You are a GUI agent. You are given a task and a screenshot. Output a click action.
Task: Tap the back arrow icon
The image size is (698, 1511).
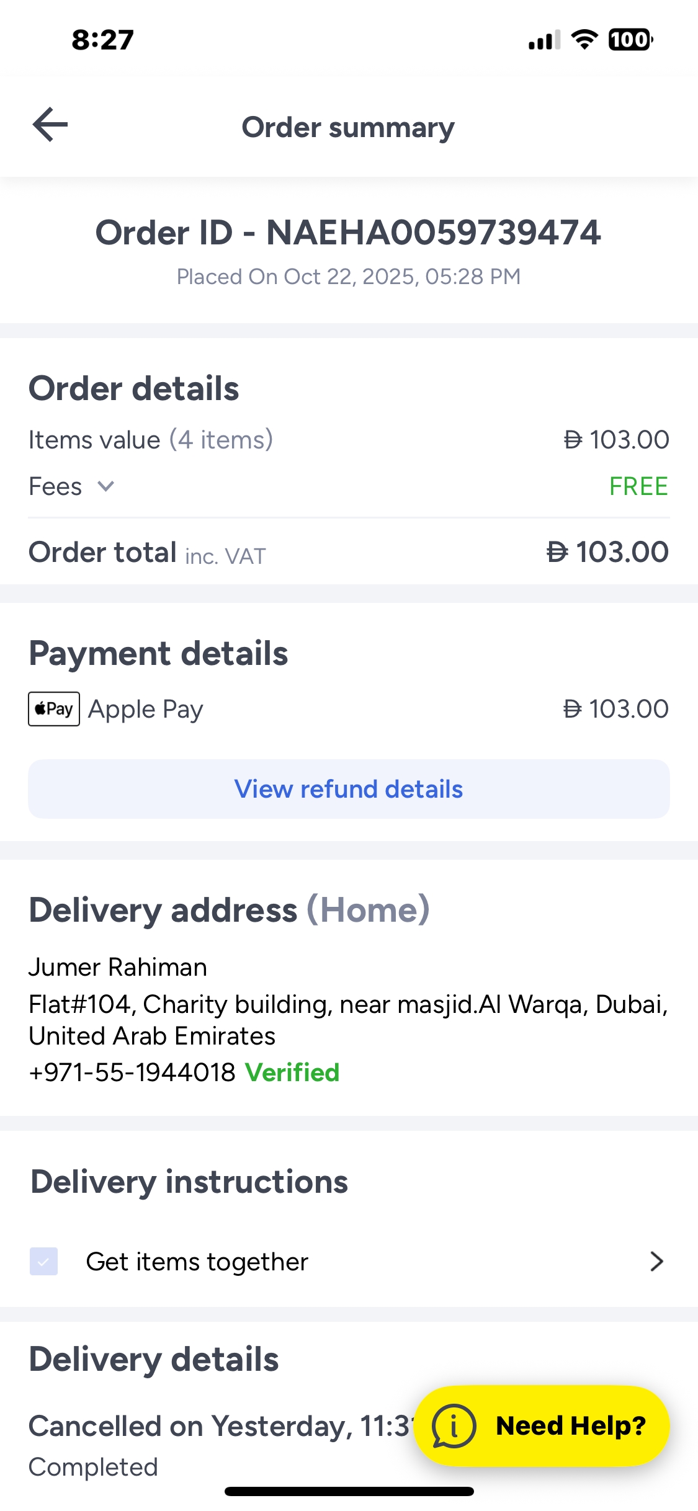(x=50, y=125)
